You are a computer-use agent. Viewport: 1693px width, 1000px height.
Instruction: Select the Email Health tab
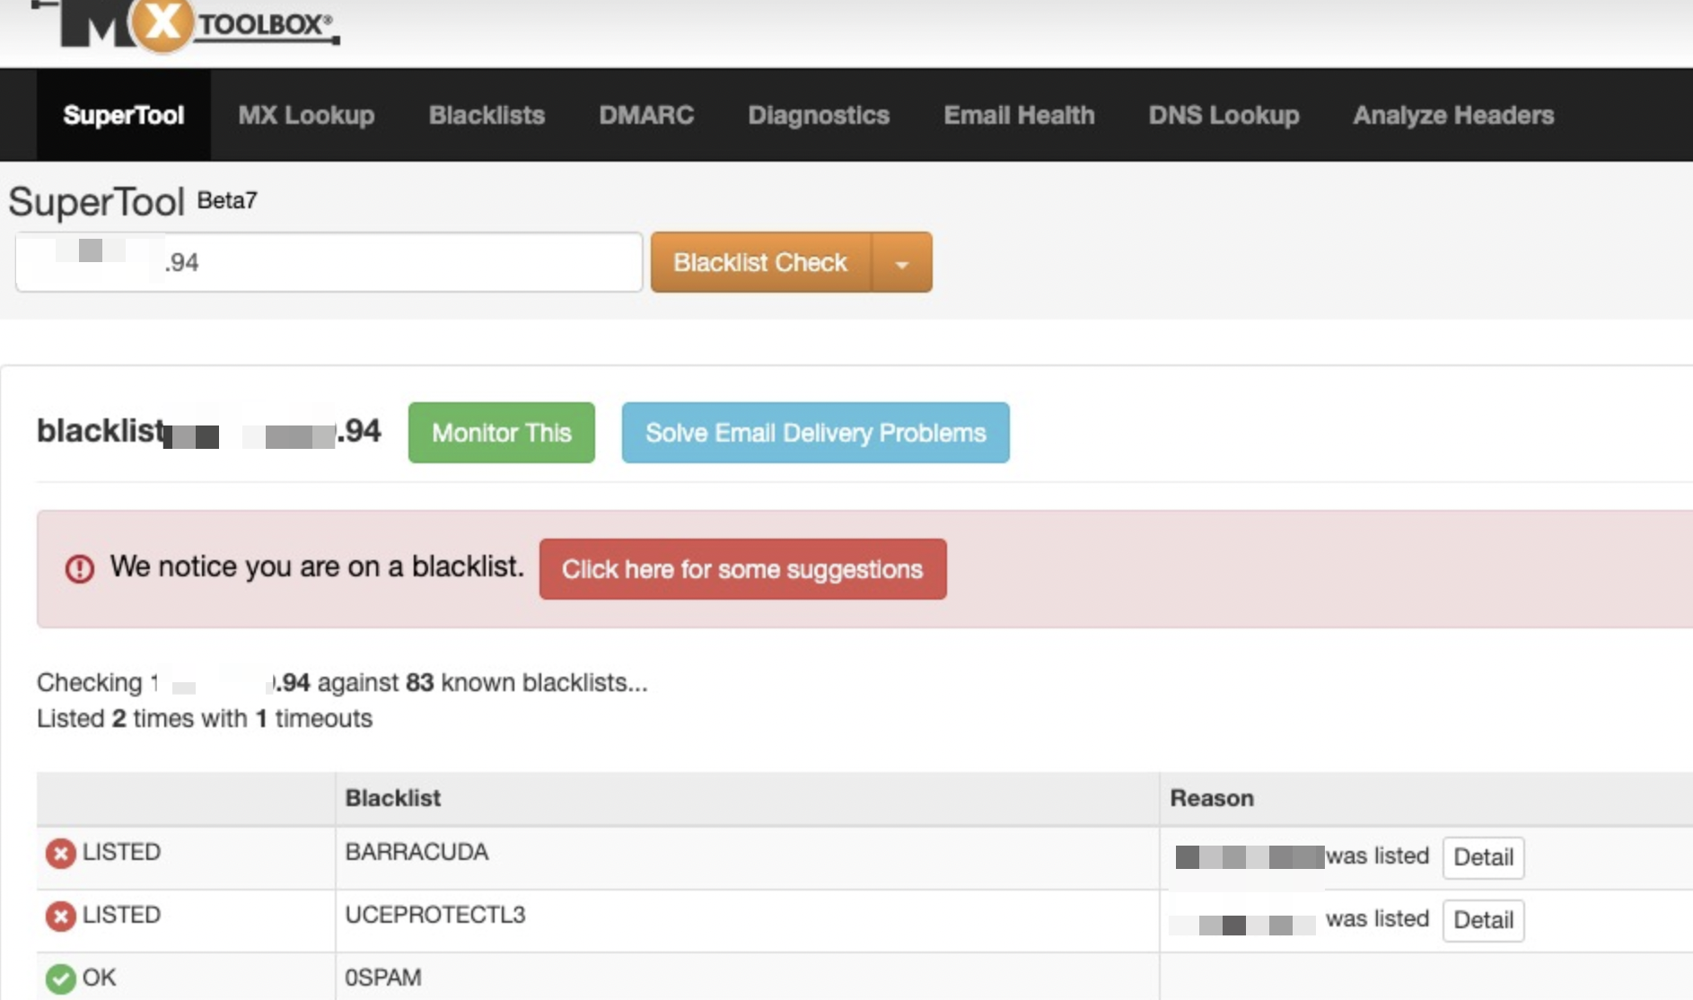(x=1019, y=115)
